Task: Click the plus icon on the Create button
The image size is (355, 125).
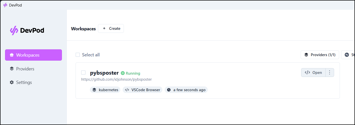Action: 104,29
